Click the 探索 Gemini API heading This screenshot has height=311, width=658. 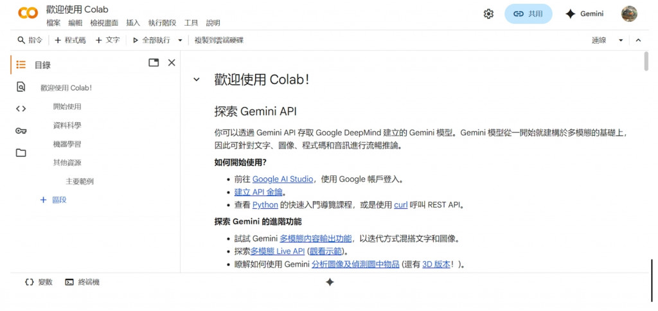point(256,112)
